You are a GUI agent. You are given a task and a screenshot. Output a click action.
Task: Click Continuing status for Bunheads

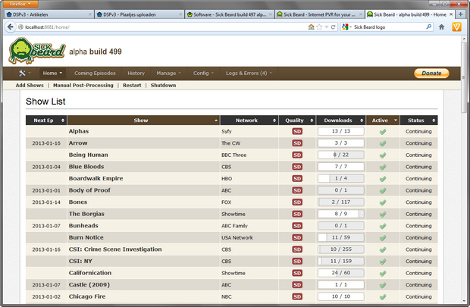[x=418, y=226]
